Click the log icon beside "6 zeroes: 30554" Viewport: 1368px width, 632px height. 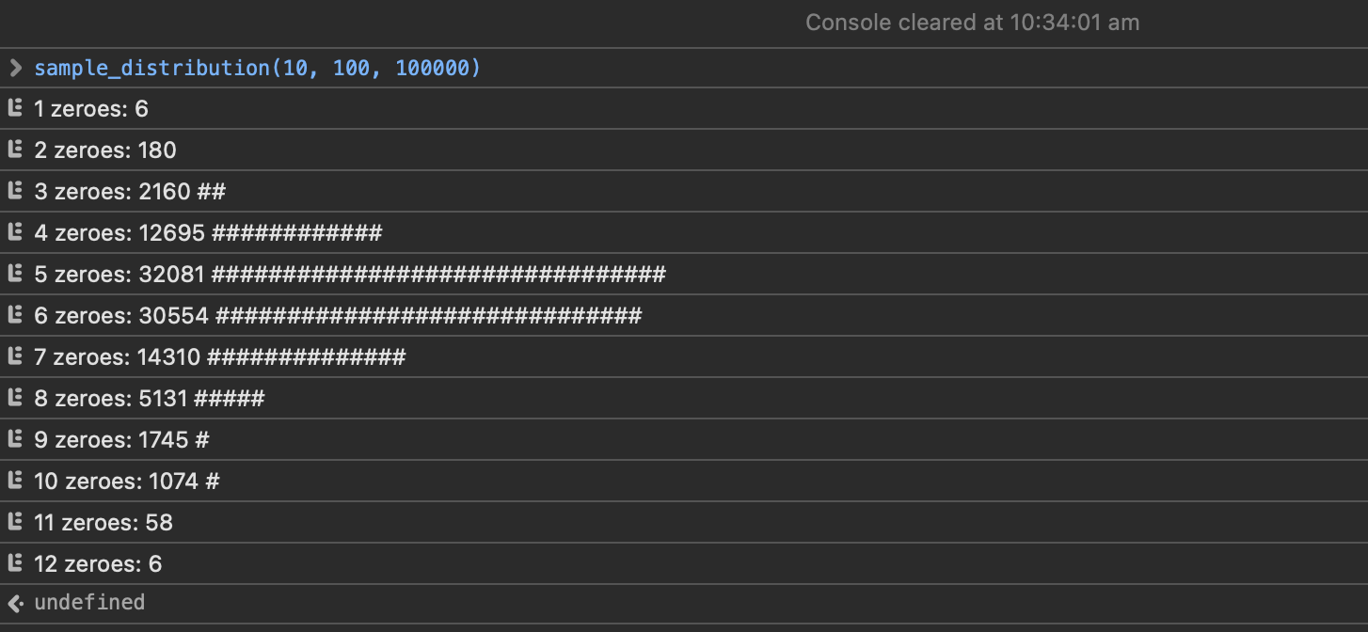click(14, 315)
